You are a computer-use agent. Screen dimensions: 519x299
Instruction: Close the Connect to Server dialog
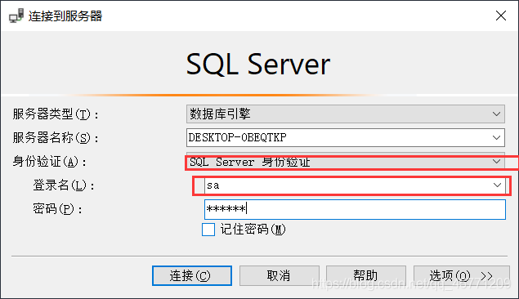tap(501, 16)
